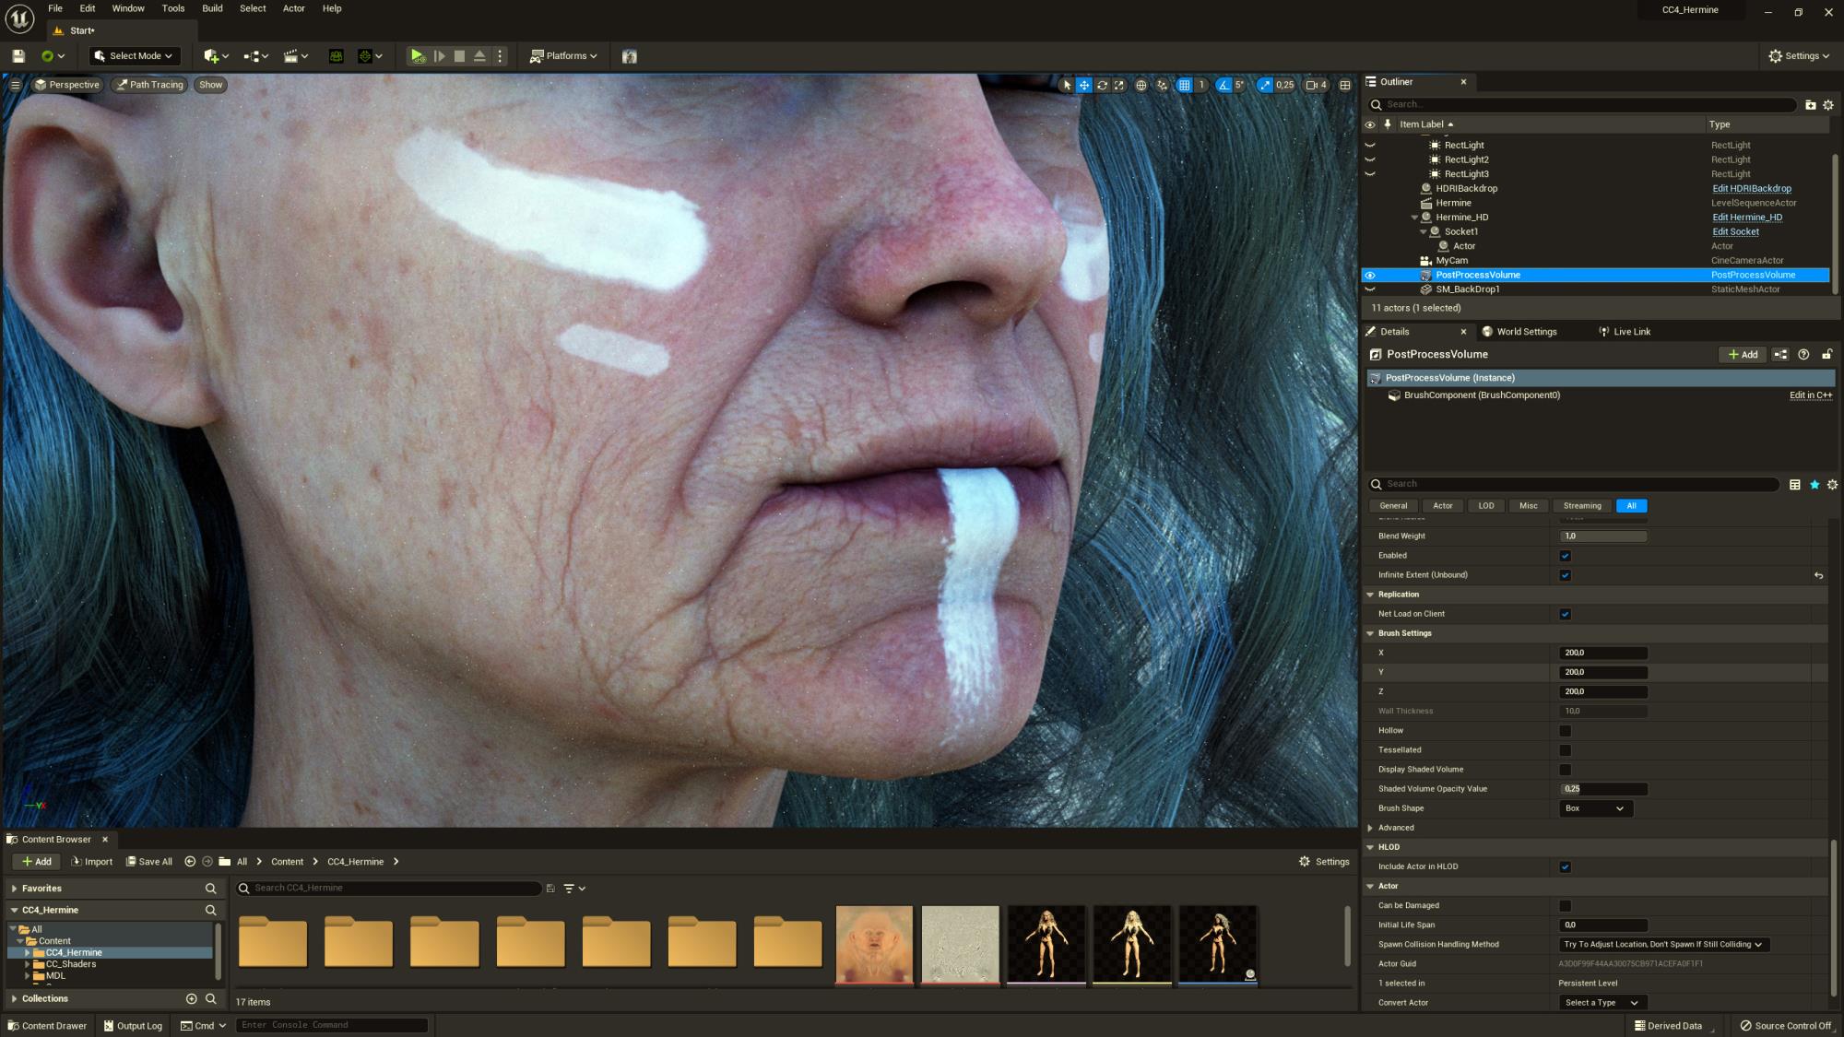Click the Stop simulation icon in the toolbar

point(459,56)
